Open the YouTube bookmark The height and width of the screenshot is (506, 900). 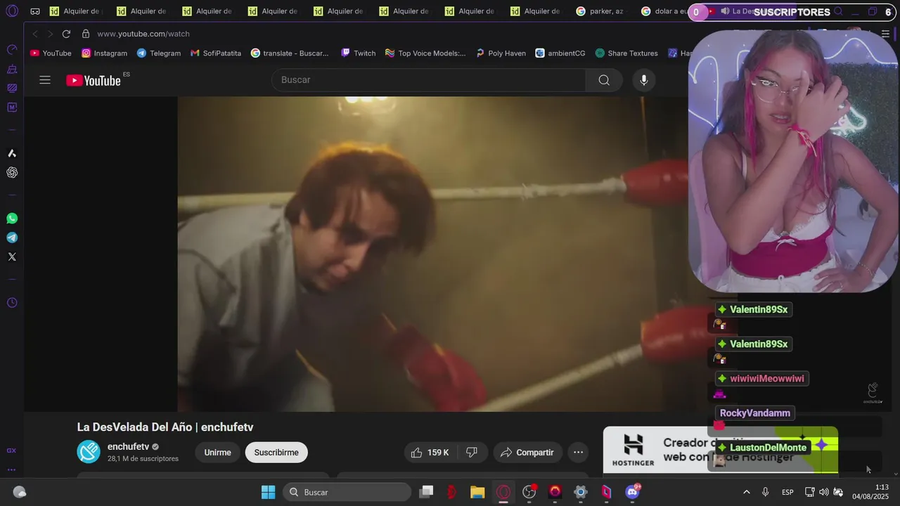pyautogui.click(x=51, y=53)
